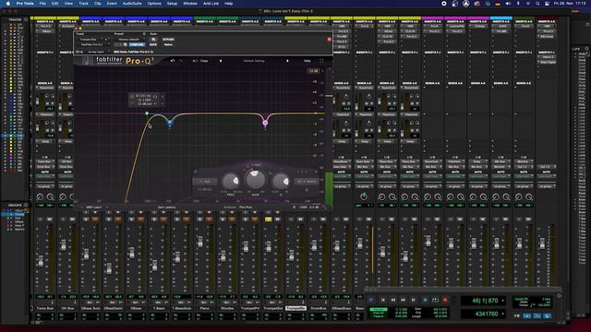Open the display range 12 dB selector
Screen dimensions: 591x332
(314, 71)
